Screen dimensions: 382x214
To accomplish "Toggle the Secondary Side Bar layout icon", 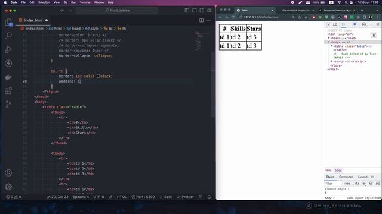I will tap(202, 11).
